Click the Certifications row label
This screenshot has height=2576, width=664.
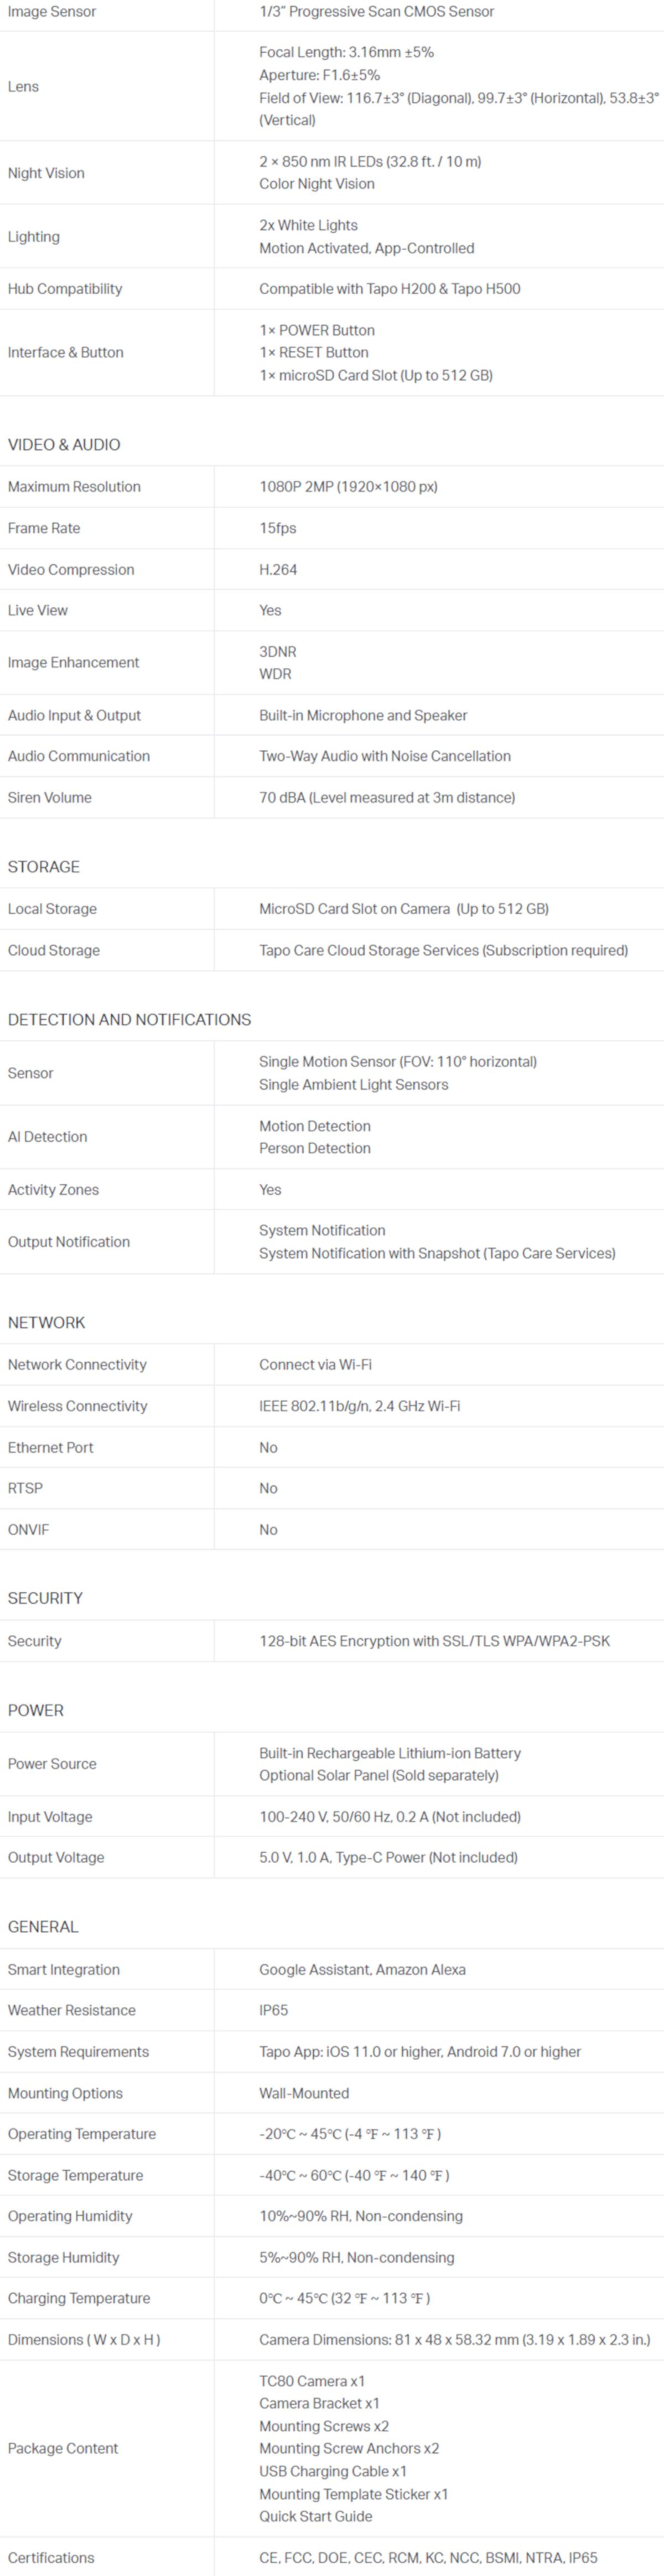coord(51,2557)
